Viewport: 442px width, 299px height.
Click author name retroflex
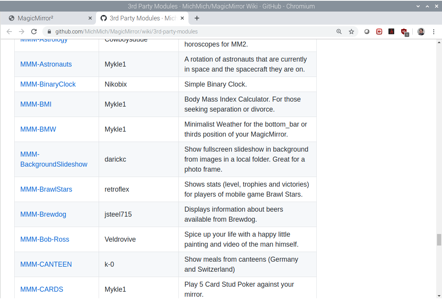[117, 189]
